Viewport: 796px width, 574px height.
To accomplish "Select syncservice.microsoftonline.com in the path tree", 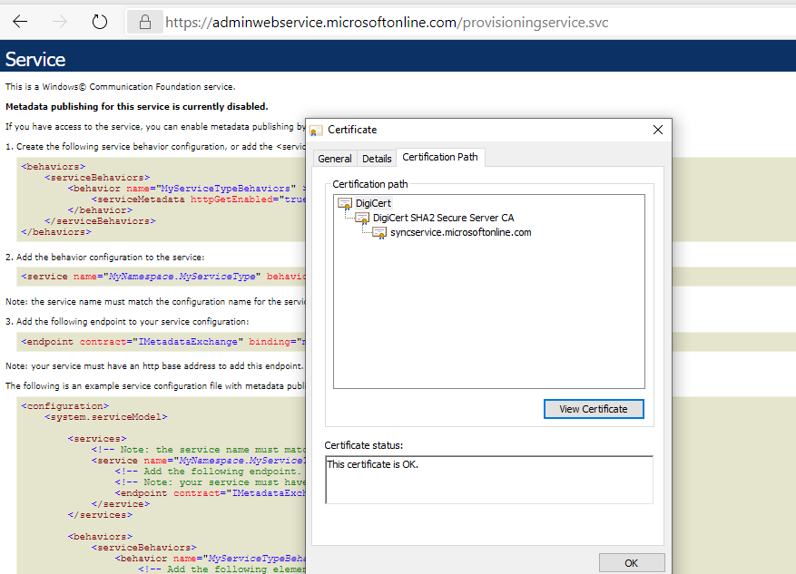I will 460,233.
